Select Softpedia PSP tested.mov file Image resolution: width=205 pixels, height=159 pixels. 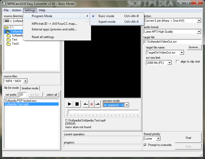(31, 101)
